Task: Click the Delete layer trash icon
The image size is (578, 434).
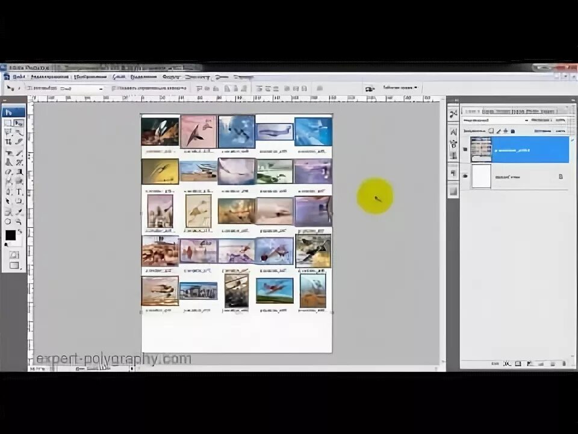Action: [x=564, y=363]
